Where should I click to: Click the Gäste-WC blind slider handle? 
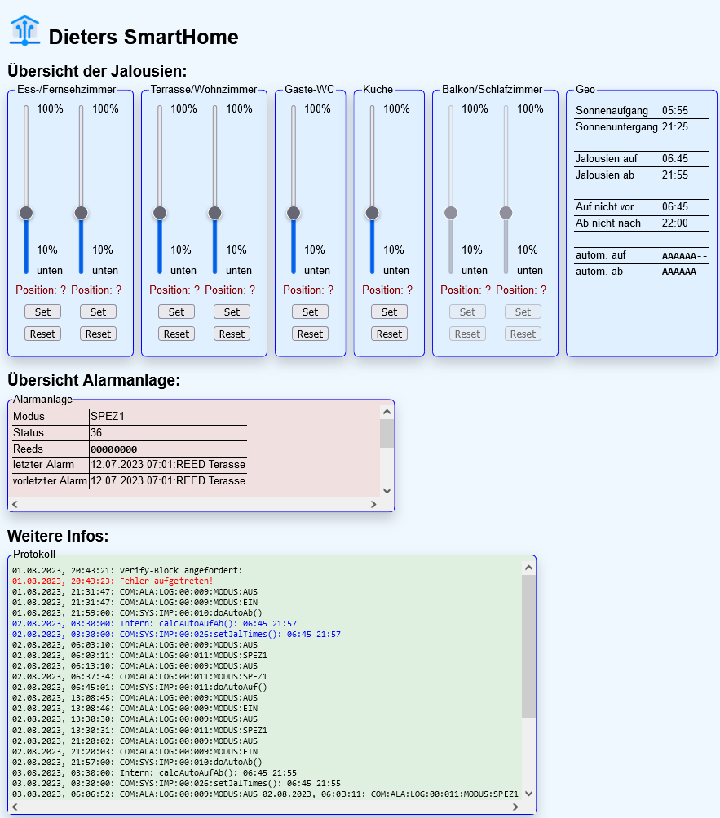click(294, 213)
